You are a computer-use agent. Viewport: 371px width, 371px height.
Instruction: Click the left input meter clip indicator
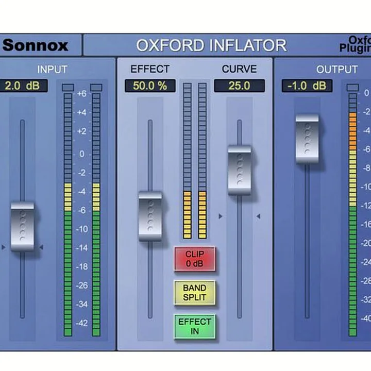(68, 87)
